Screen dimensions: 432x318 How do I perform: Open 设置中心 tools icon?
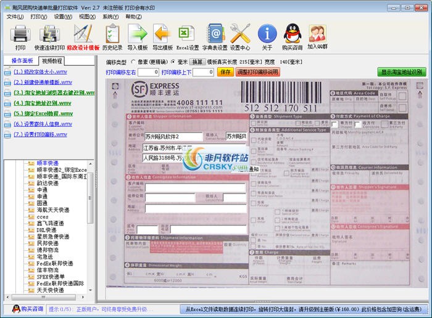(x=240, y=38)
